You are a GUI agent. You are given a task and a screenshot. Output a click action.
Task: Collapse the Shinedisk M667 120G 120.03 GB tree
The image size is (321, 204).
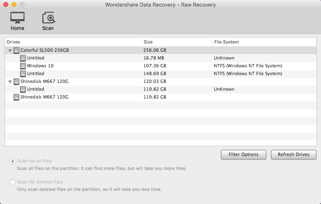10,82
